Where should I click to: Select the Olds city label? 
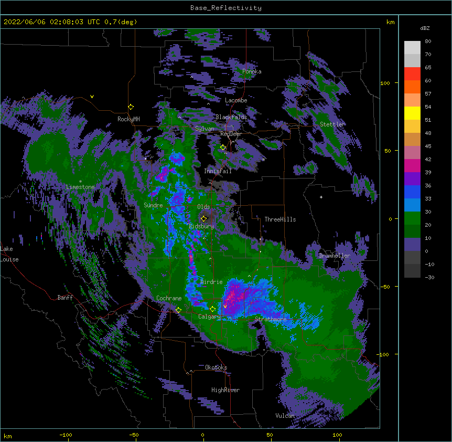click(203, 207)
